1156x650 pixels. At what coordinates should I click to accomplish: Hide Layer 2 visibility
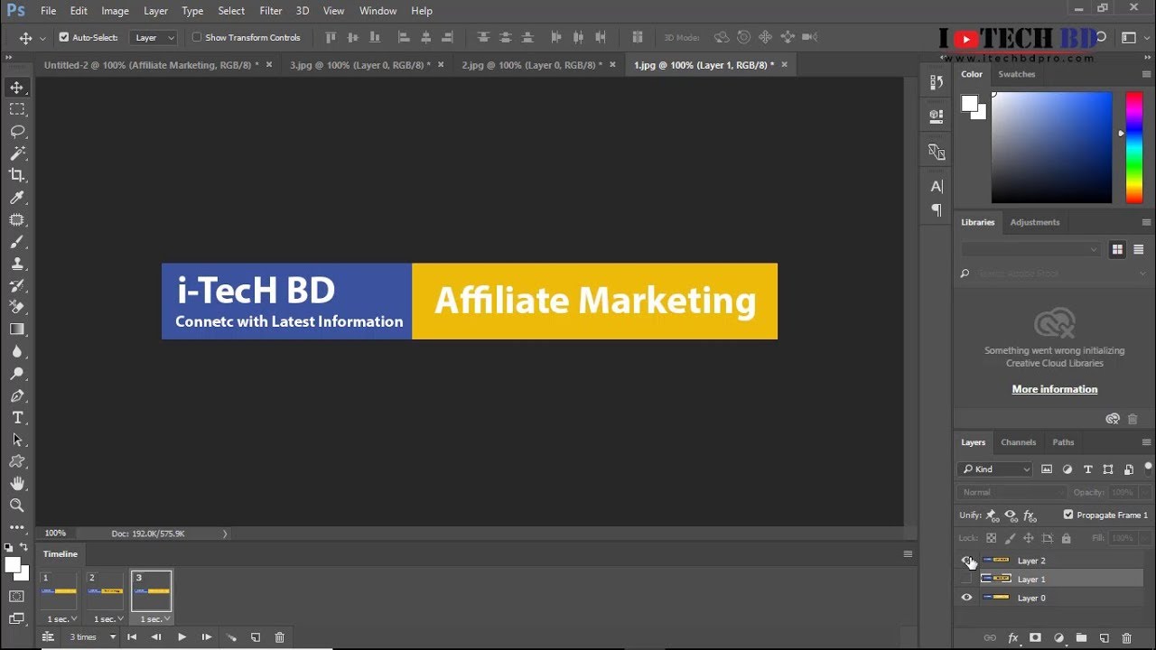click(967, 561)
